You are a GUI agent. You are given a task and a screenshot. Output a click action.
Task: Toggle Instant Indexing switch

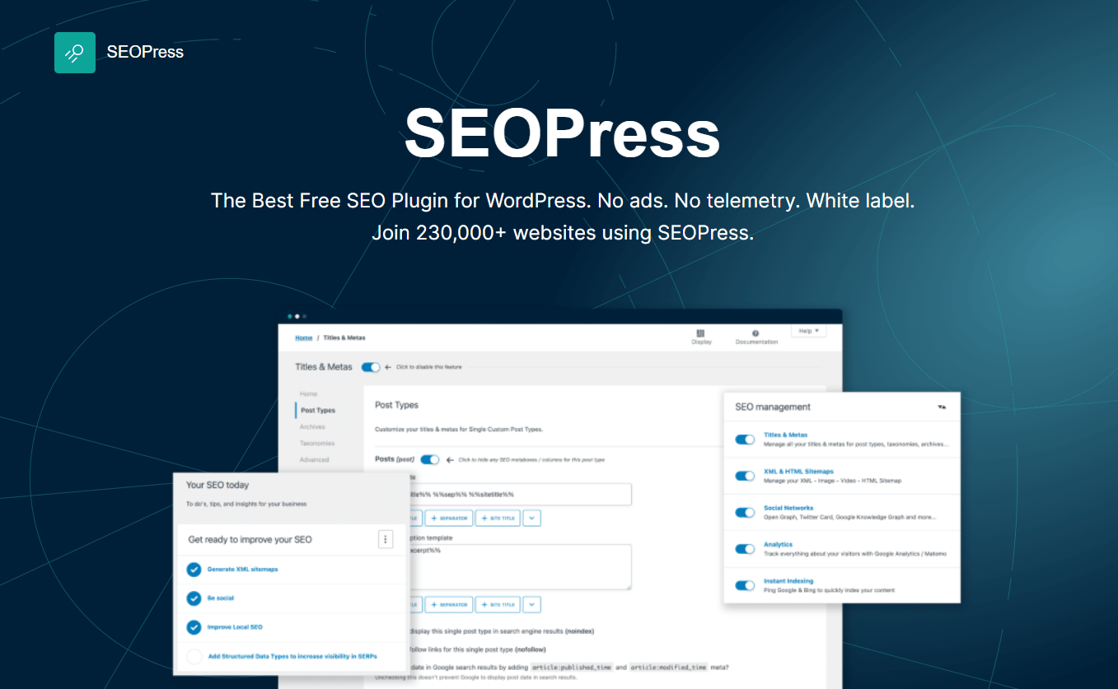[x=745, y=585]
